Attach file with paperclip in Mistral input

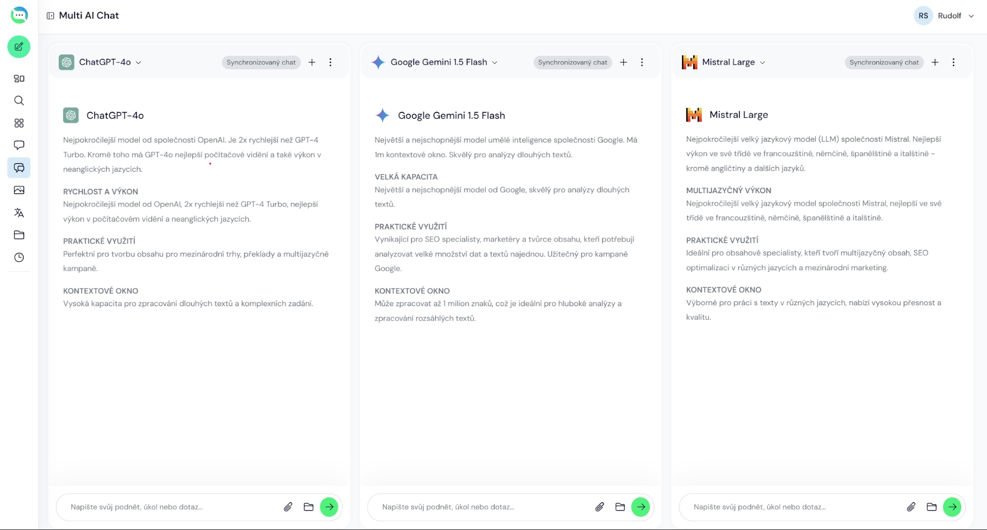tap(911, 507)
